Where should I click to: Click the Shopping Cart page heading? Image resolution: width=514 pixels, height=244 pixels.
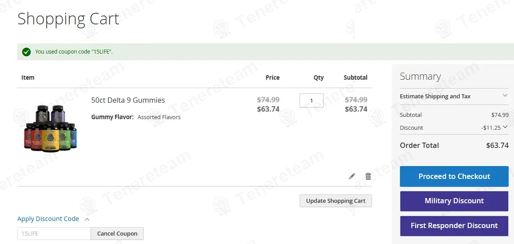pos(68,19)
